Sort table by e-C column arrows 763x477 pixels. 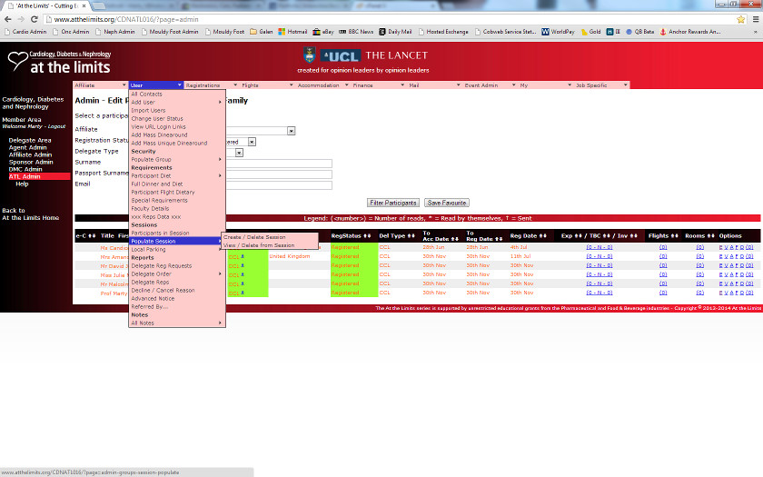coord(92,236)
